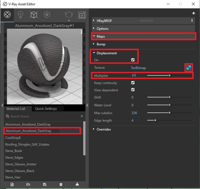The height and width of the screenshot is (189, 200).
Task: Toggle the View dependent checkbox
Action: click(x=133, y=90)
